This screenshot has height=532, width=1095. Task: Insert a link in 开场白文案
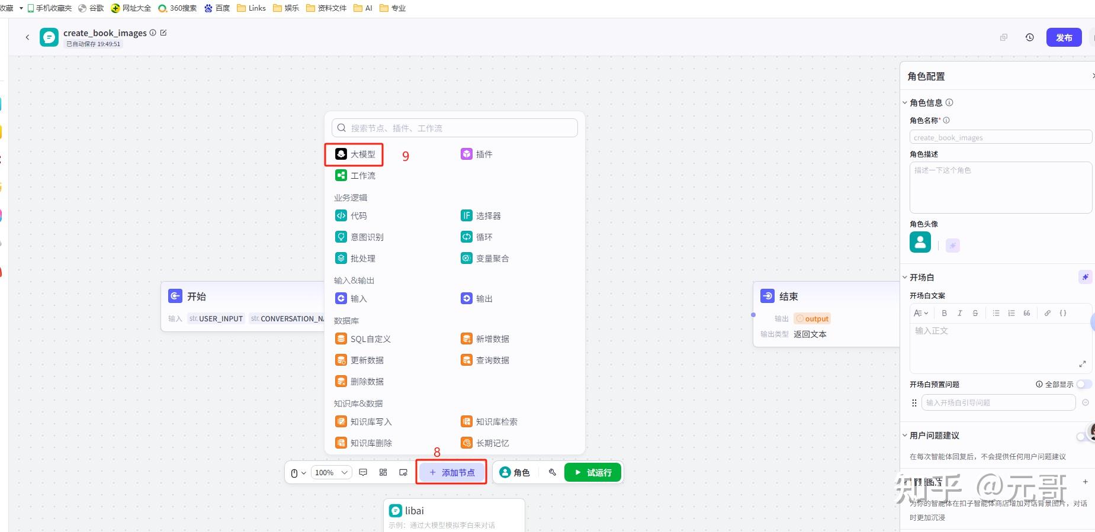[x=1047, y=313]
